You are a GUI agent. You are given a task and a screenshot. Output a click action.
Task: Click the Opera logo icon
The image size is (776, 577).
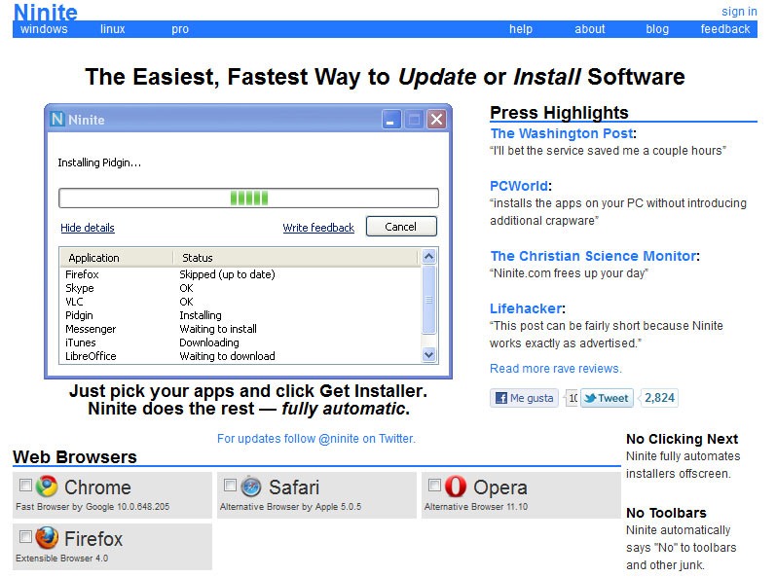click(456, 487)
